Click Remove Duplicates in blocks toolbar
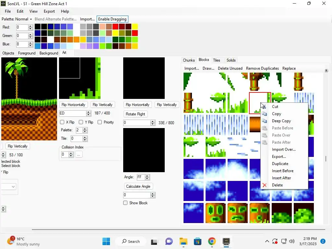332x249 pixels. pos(262,68)
